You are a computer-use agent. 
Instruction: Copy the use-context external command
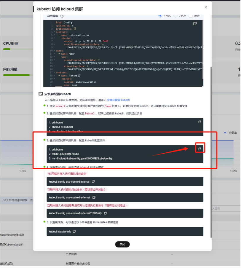pos(94,197)
